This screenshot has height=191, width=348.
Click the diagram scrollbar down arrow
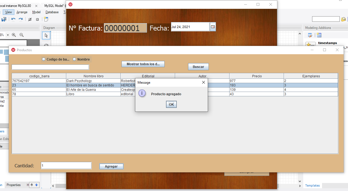[x=300, y=181]
